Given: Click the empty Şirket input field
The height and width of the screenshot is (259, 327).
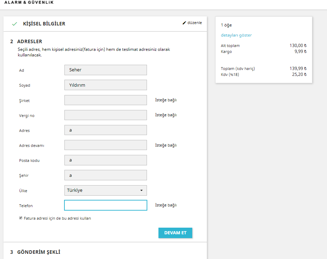Looking at the screenshot, I should [x=106, y=100].
